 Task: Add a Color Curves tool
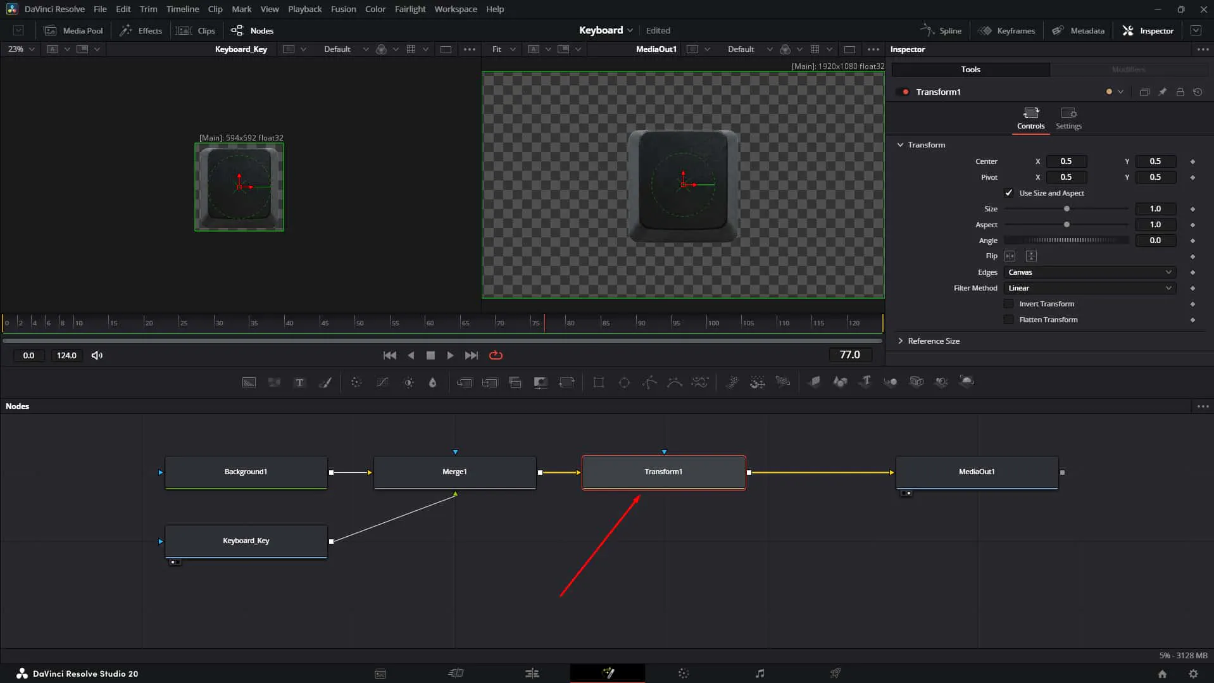click(382, 382)
